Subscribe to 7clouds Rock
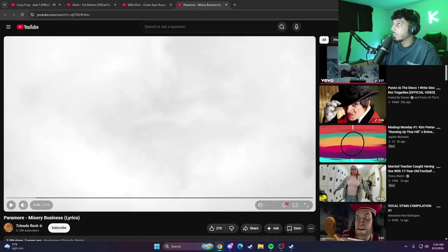 pos(59,228)
